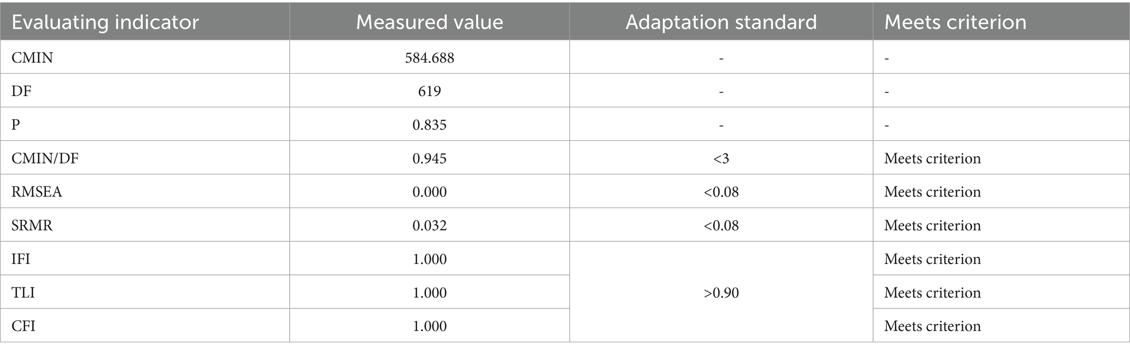Select the SRMR value 0.032

pos(429,225)
